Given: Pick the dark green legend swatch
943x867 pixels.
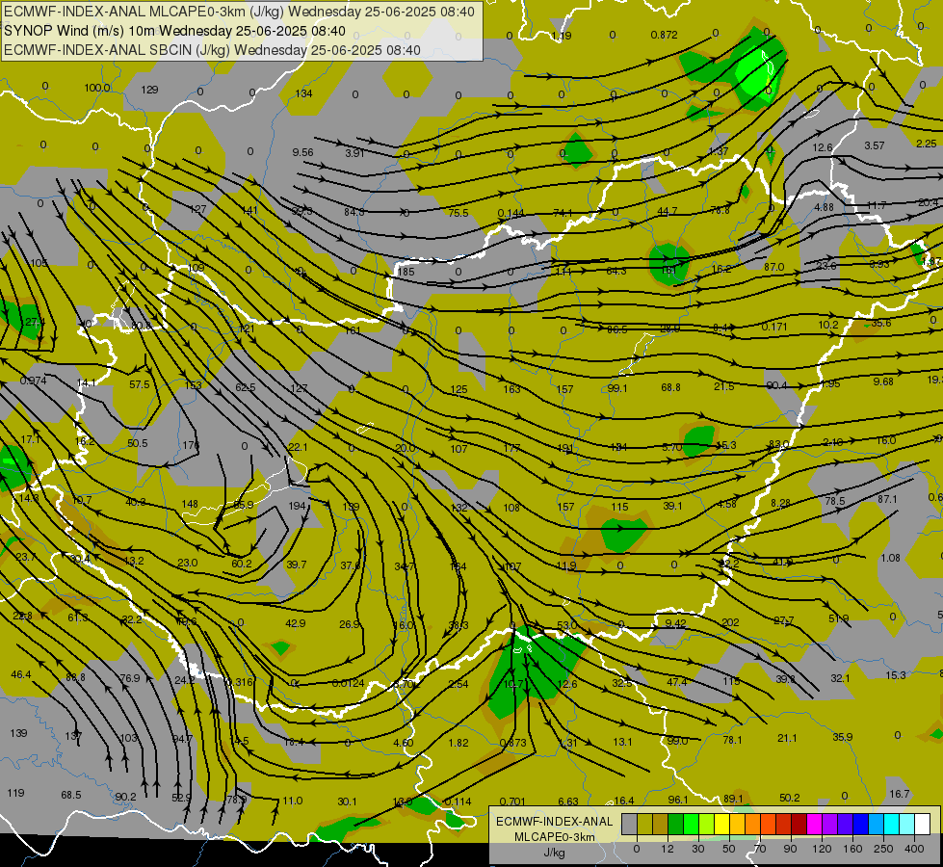Looking at the screenshot, I should [x=675, y=824].
